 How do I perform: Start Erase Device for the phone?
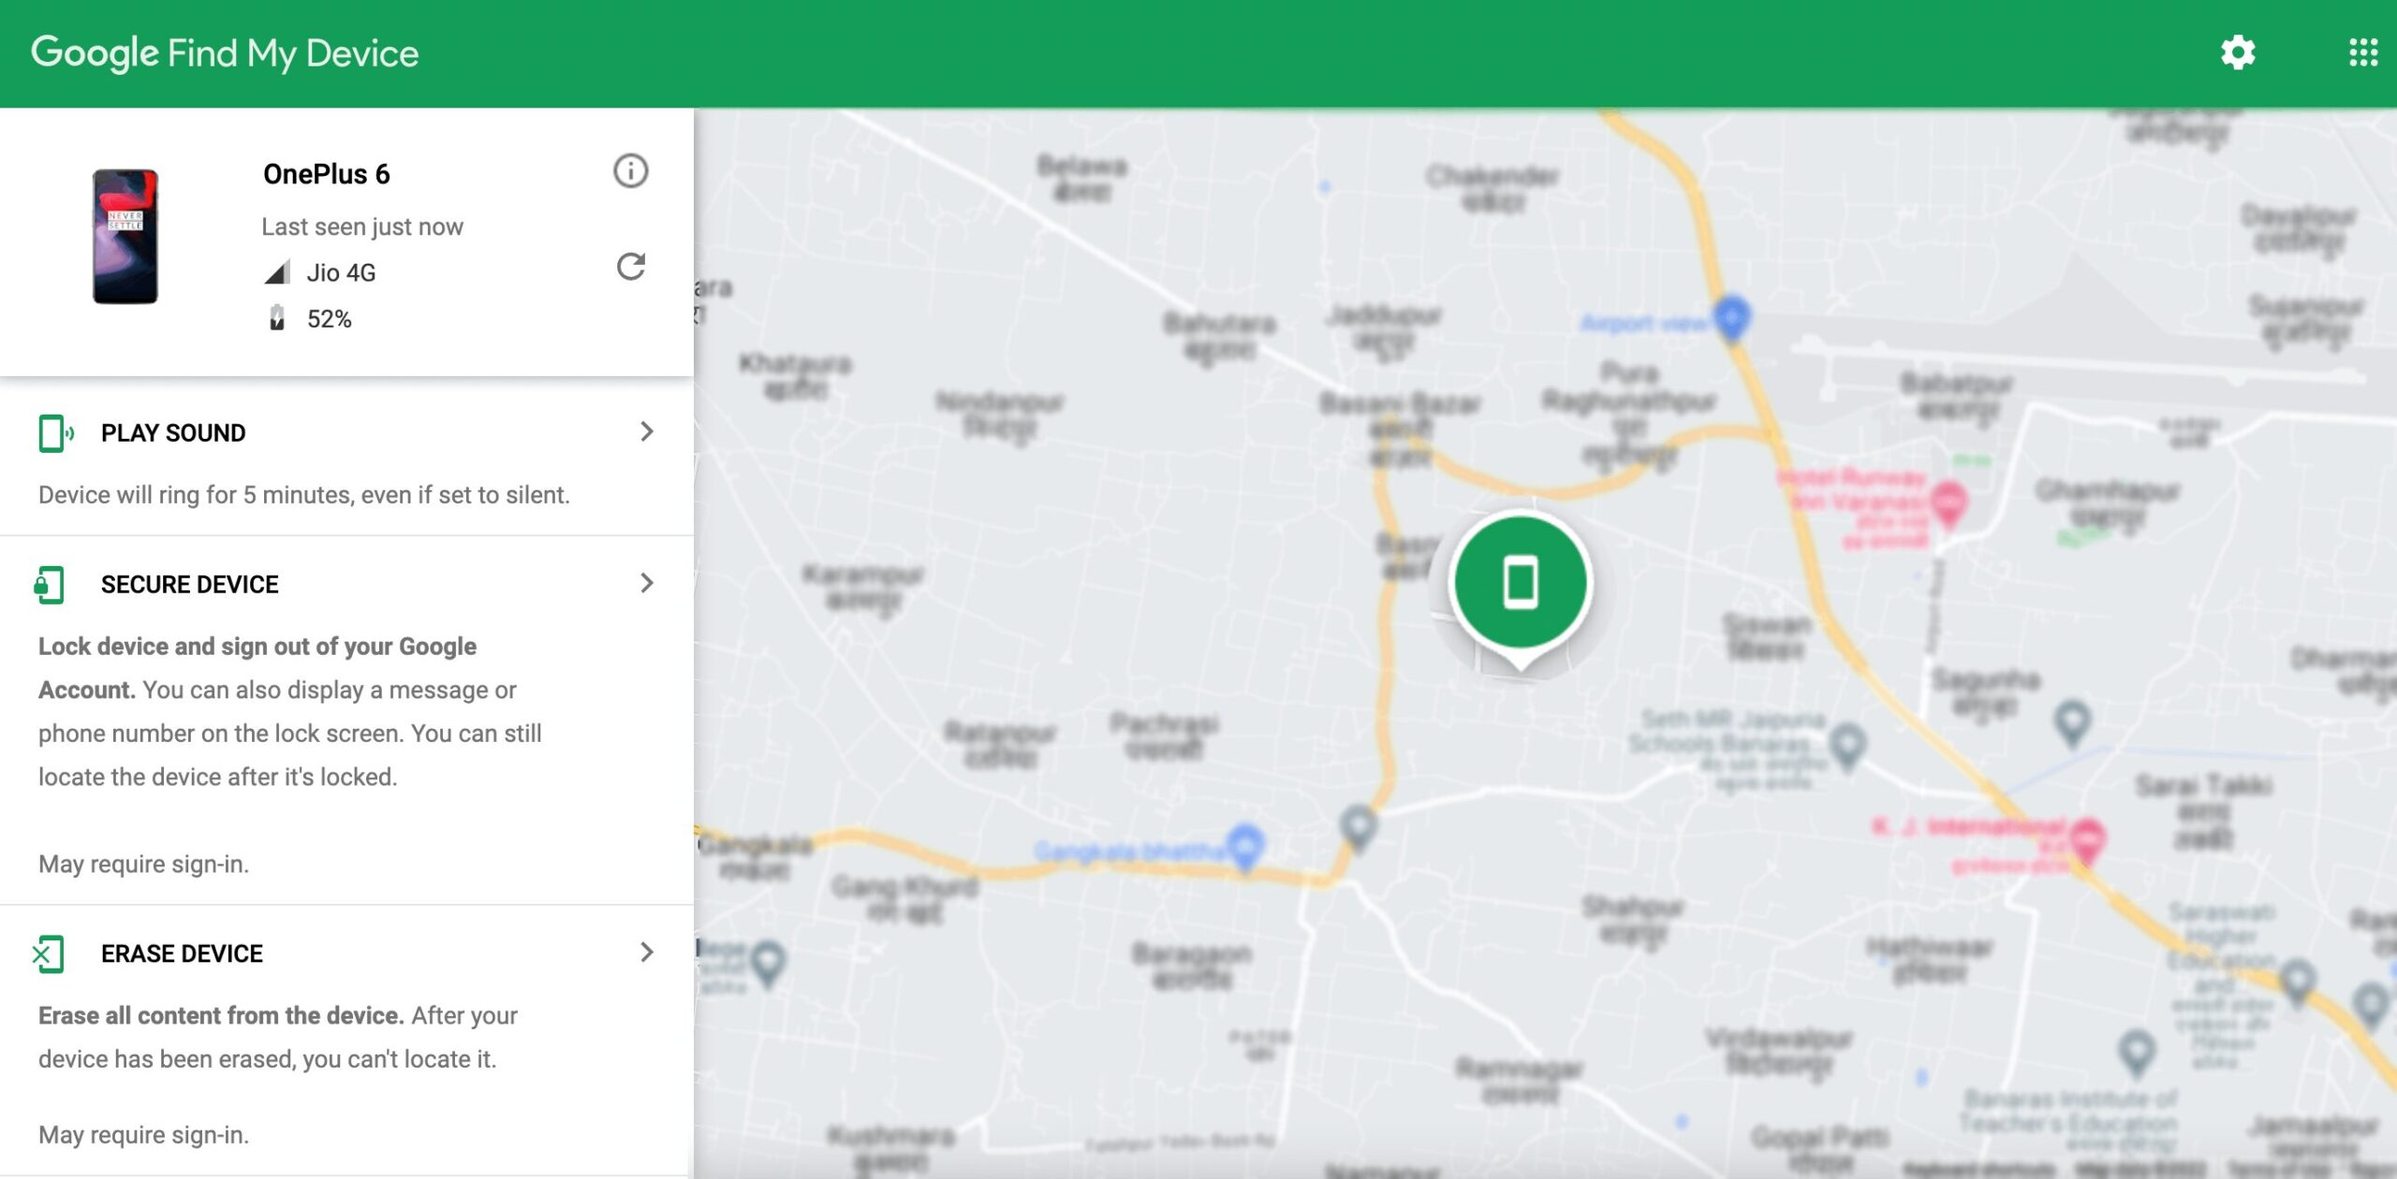[182, 953]
